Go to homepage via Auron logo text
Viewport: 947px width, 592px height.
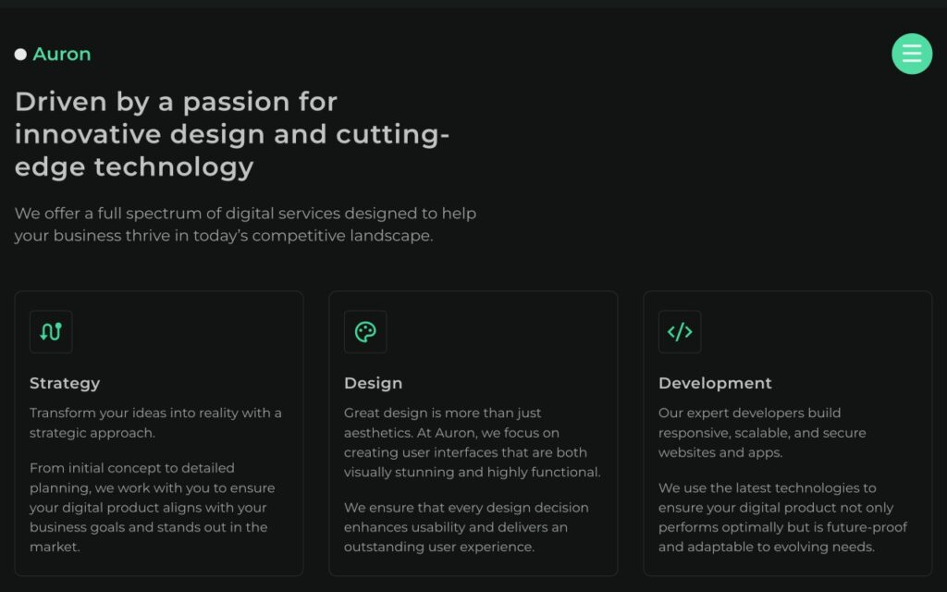click(x=62, y=55)
